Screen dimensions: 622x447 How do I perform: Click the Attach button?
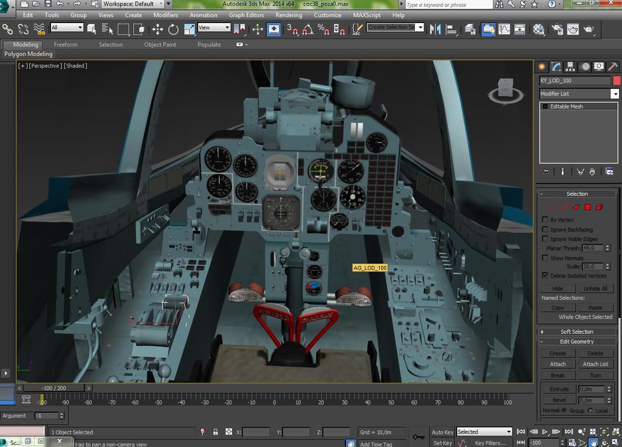[x=558, y=364]
